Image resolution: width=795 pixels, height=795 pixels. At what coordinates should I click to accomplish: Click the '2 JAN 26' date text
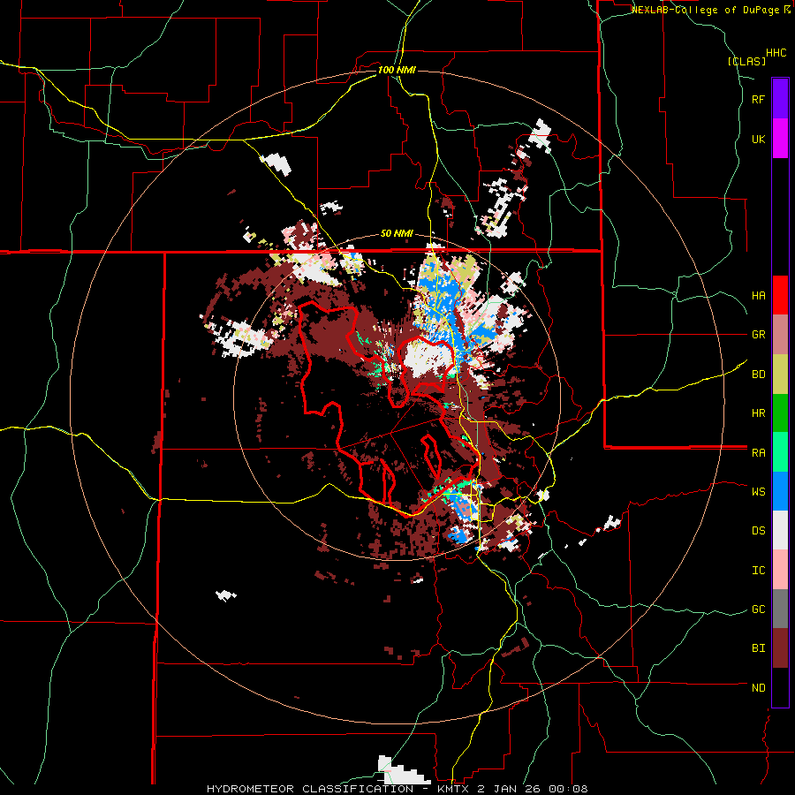pos(509,789)
